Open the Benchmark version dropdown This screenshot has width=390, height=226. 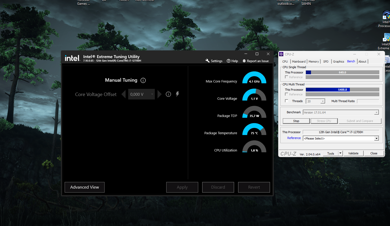click(376, 112)
